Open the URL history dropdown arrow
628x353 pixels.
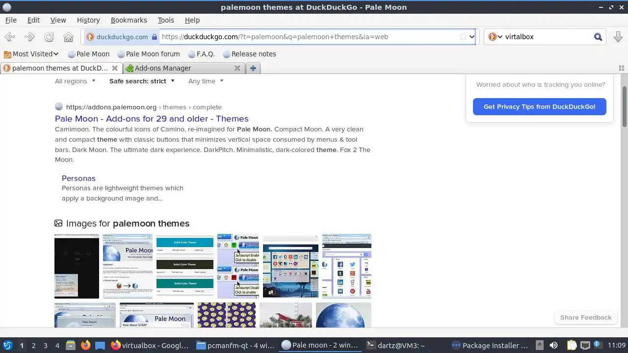tap(472, 37)
